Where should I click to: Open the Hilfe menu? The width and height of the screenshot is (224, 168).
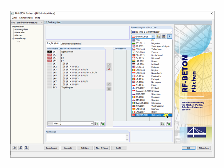[37, 18]
